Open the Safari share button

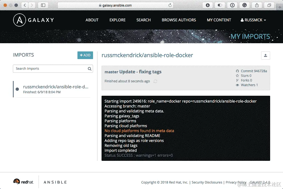click(x=257, y=5)
